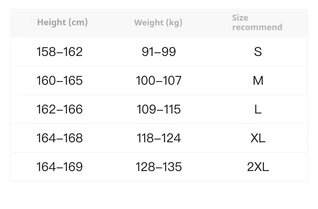Select the 109–115 weight cell
318x209 pixels.
159,109
